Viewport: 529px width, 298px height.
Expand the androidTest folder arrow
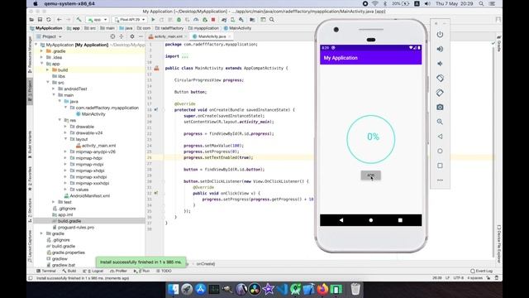[54, 89]
